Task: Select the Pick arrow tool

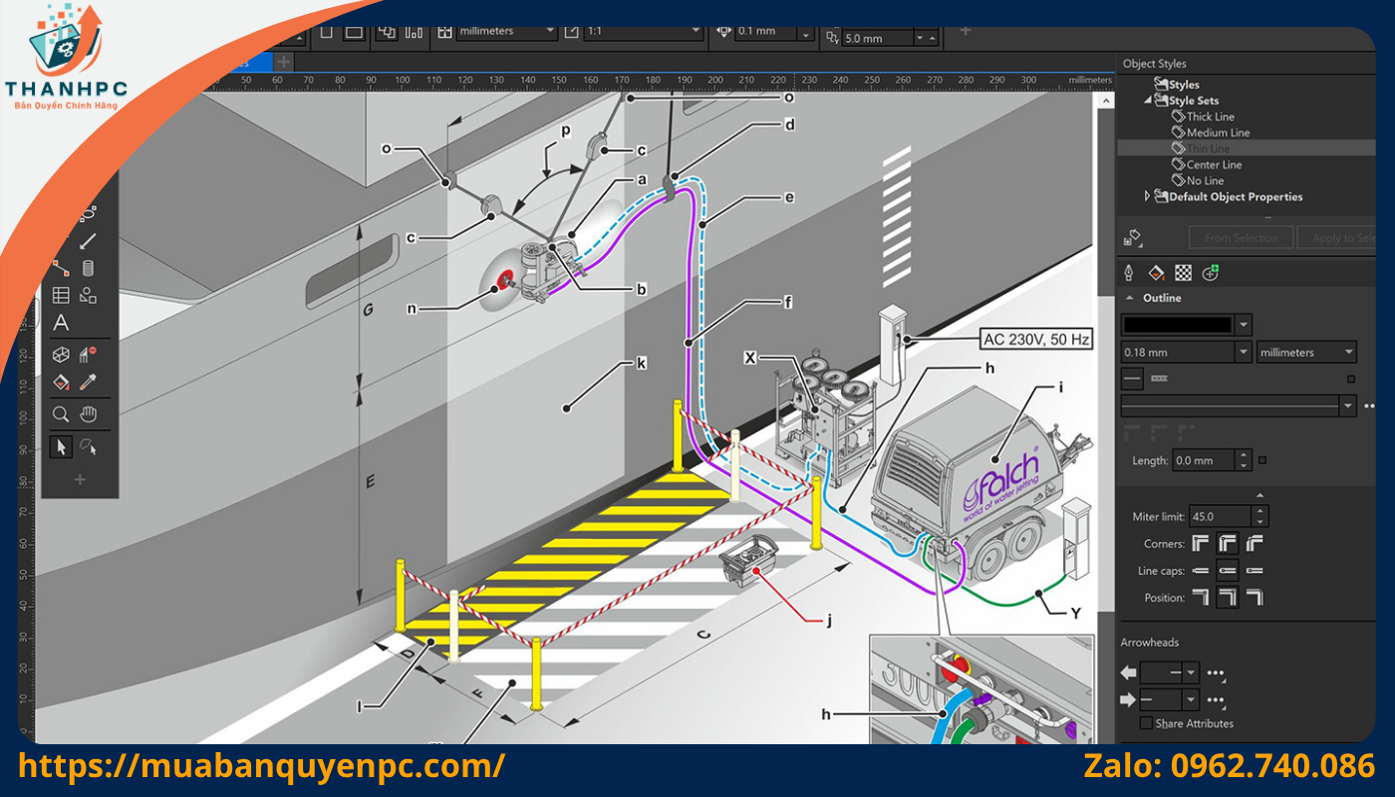Action: [61, 447]
